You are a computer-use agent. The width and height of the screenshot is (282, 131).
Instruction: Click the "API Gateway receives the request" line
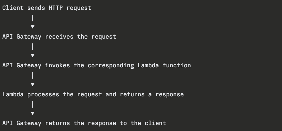pos(59,37)
